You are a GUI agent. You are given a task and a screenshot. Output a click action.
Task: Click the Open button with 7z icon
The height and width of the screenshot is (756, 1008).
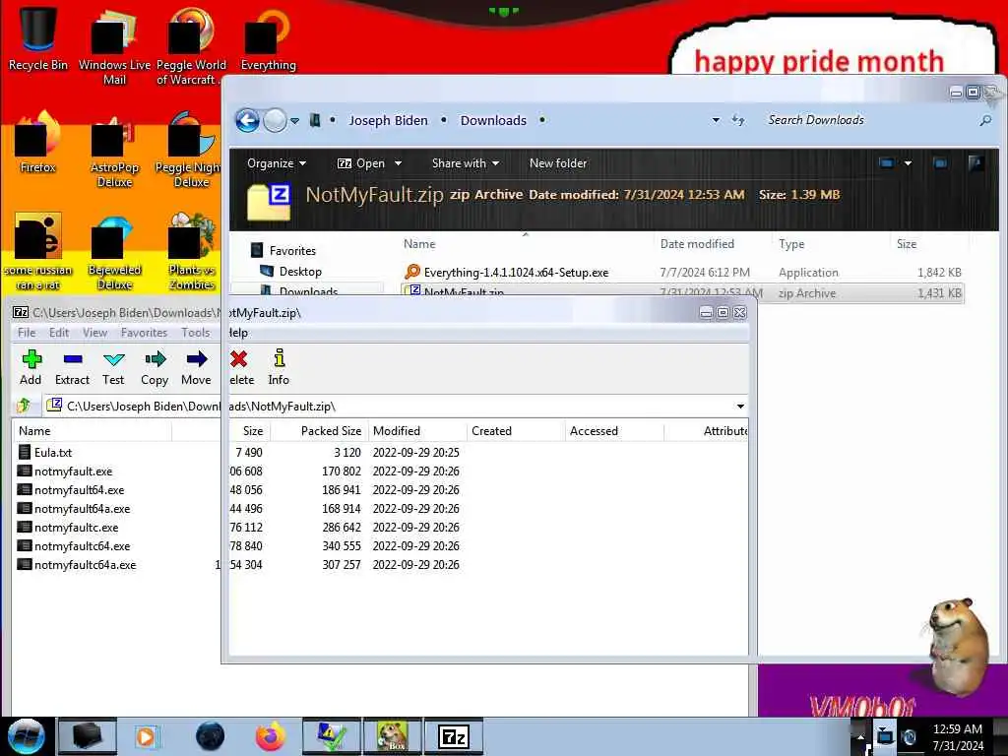pyautogui.click(x=361, y=163)
